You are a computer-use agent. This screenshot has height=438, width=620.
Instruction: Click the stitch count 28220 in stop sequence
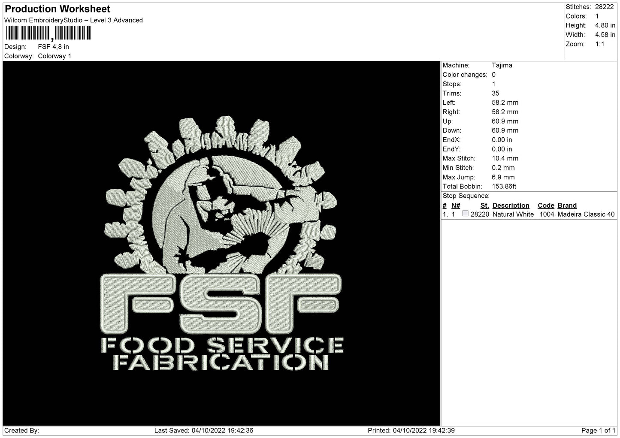[480, 214]
